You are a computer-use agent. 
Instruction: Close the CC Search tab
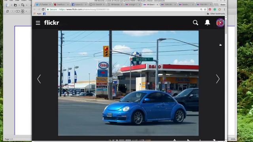pos(104,5)
